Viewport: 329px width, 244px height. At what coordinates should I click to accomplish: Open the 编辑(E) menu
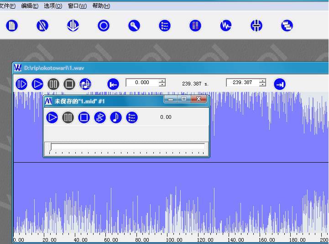click(30, 6)
